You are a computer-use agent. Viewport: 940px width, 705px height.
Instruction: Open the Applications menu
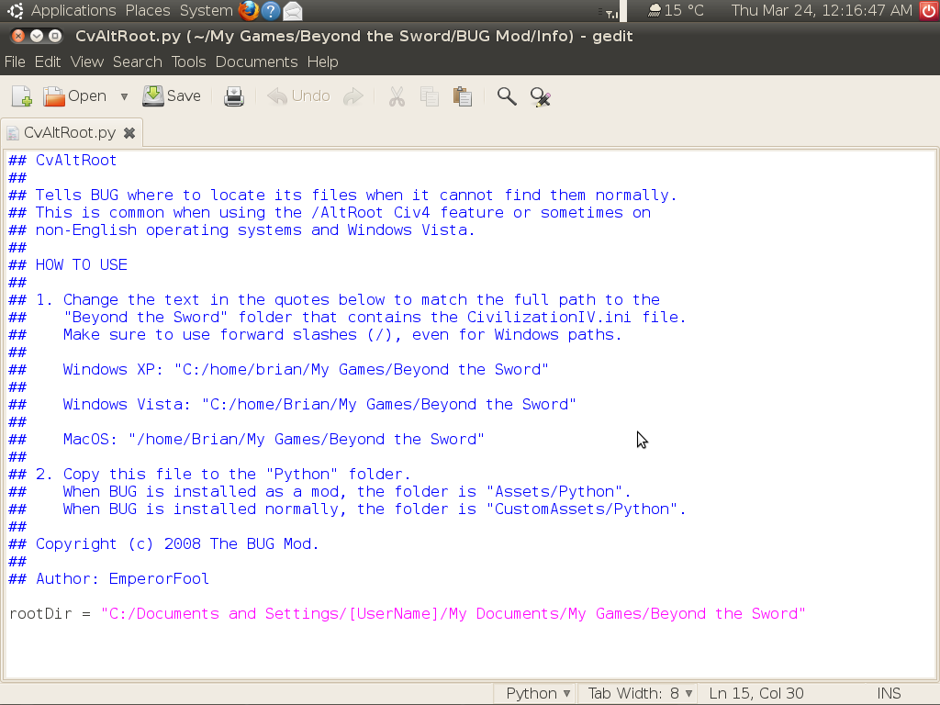coord(73,10)
